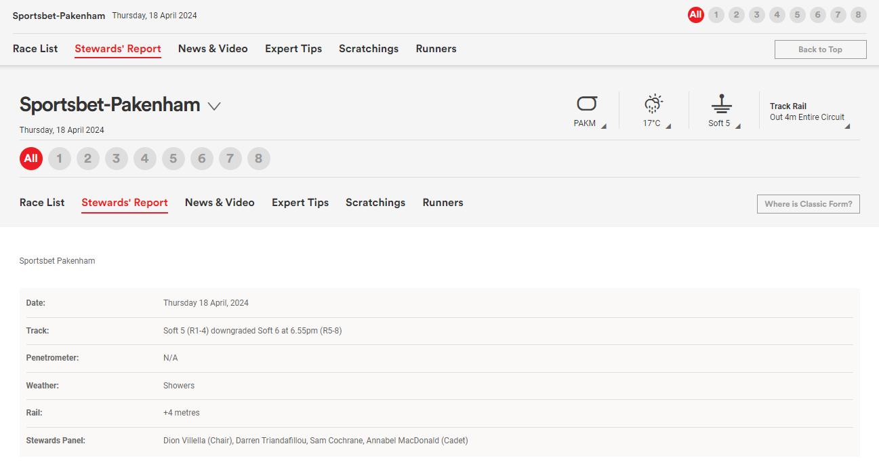Viewport: 879px width, 465px height.
Task: Open Scratchings in the top sticky bar
Action: coord(369,49)
